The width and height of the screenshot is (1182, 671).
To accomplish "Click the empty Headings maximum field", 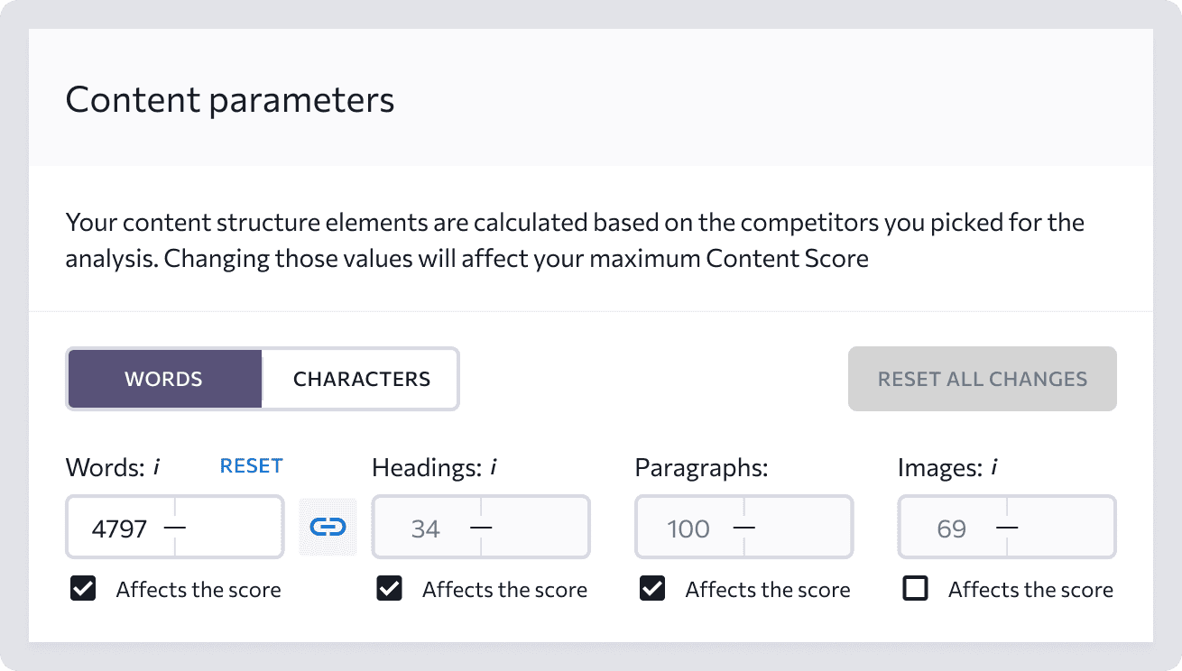I will click(534, 528).
